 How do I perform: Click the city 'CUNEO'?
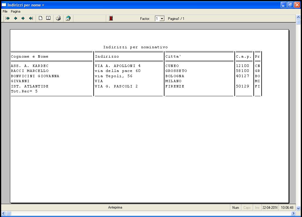pyautogui.click(x=172, y=66)
